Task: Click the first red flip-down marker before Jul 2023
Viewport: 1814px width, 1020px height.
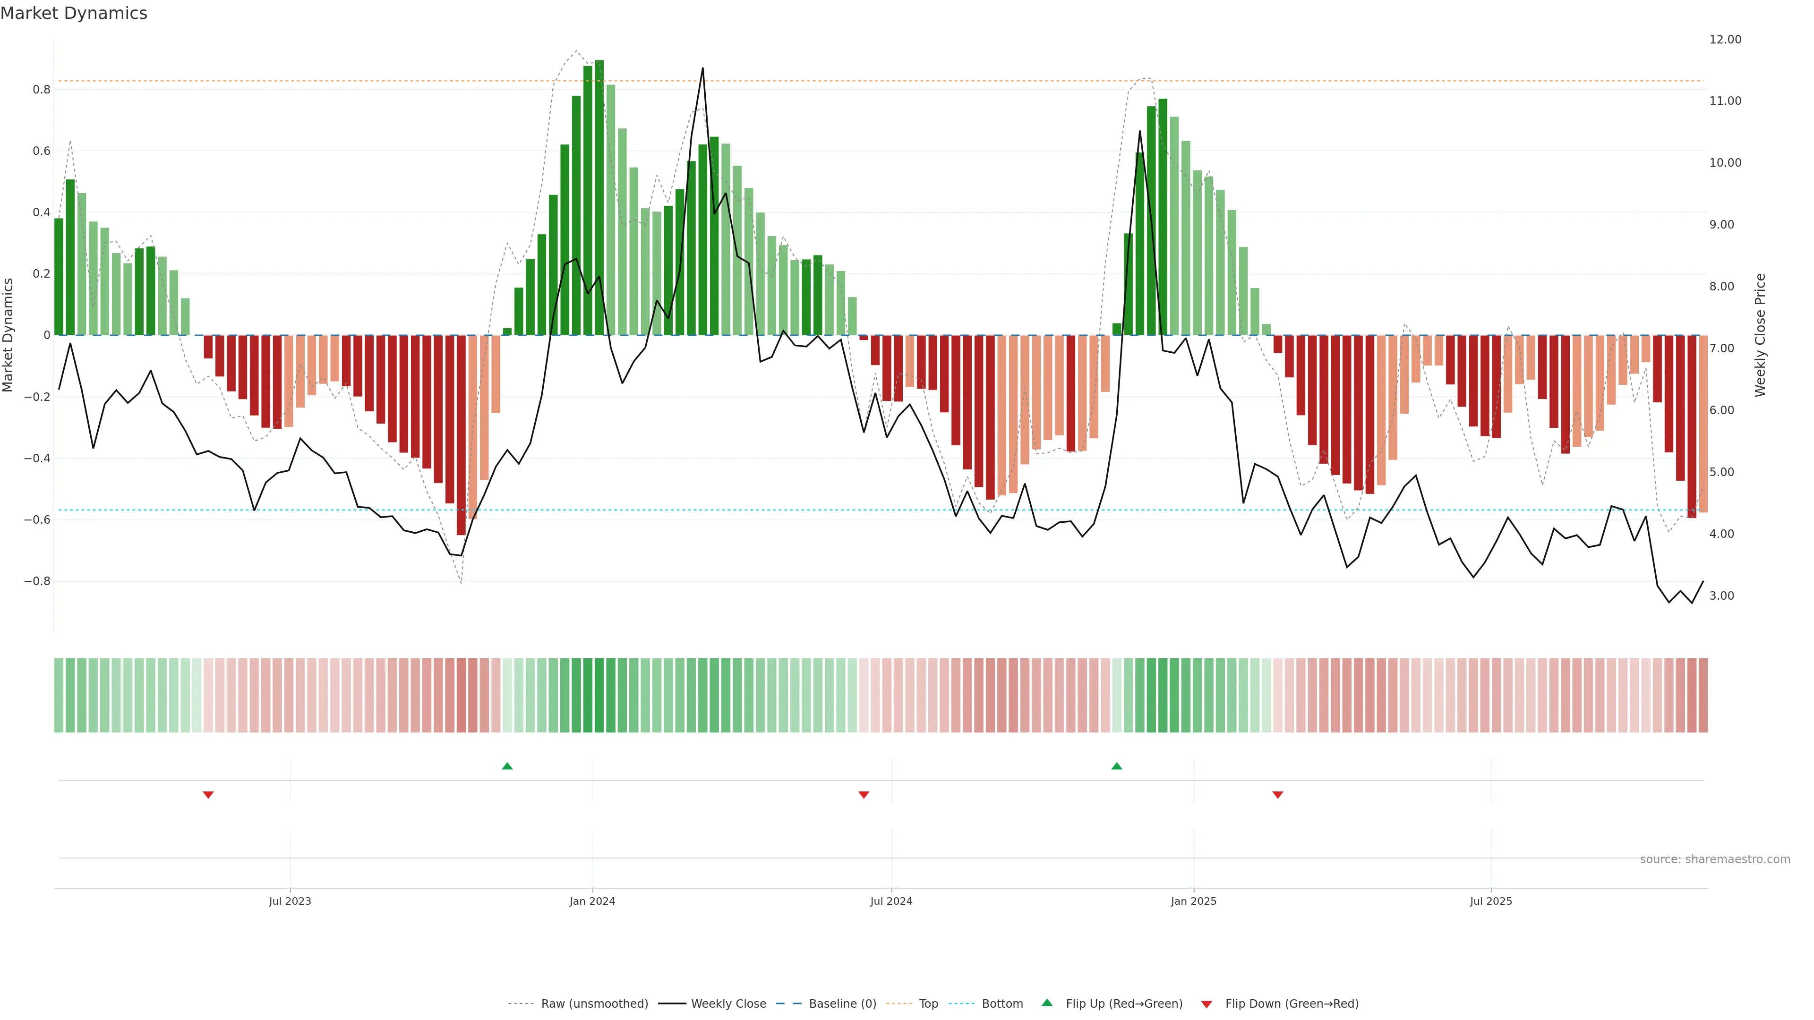Action: (208, 795)
